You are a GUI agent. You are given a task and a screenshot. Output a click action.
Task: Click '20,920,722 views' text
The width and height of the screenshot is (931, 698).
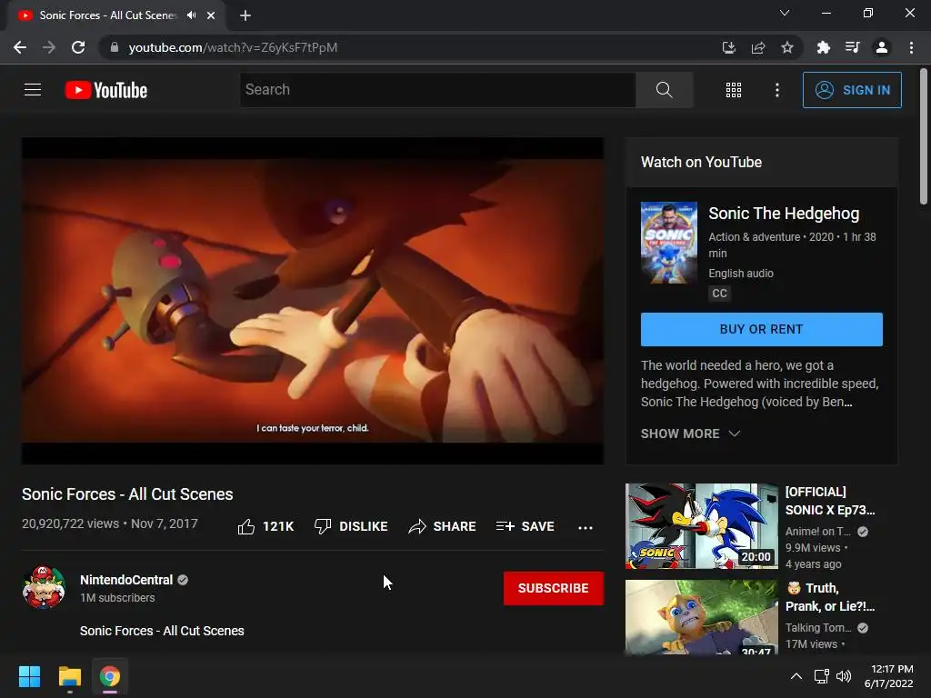coord(71,523)
